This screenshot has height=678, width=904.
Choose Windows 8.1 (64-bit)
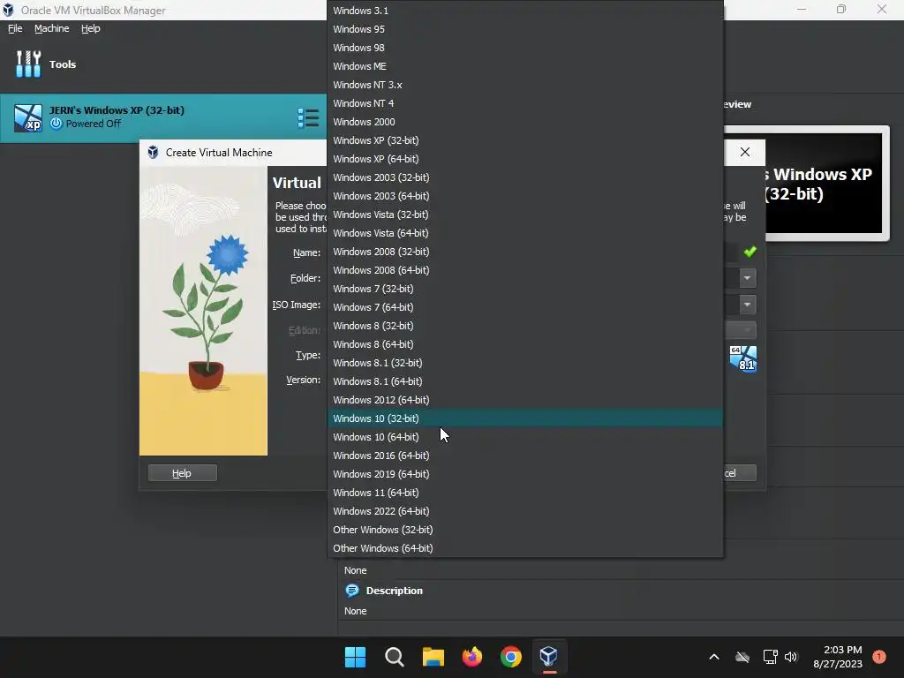525,381
